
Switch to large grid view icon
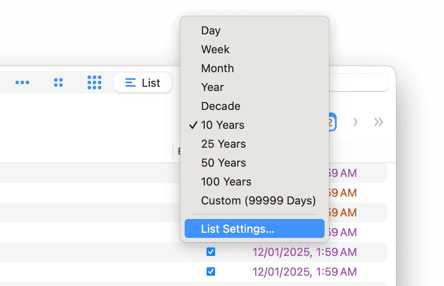[94, 82]
